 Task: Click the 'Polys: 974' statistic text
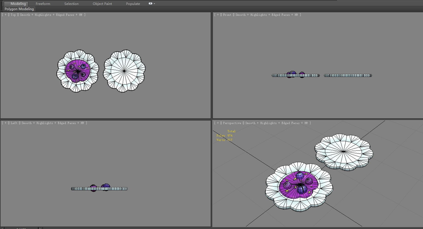pos(224,135)
